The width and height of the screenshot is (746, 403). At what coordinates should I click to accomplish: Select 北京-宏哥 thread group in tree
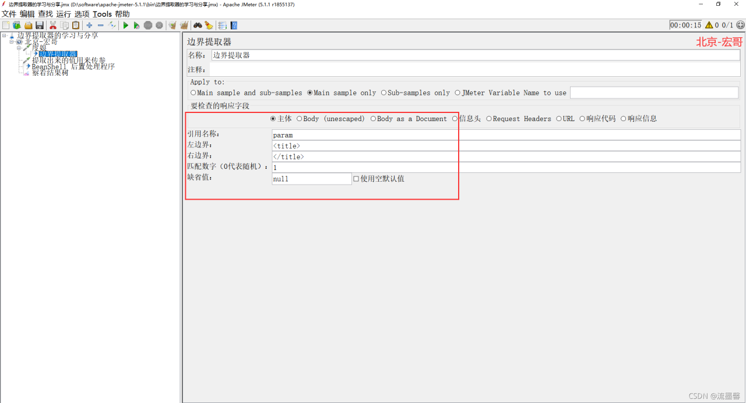(x=41, y=42)
